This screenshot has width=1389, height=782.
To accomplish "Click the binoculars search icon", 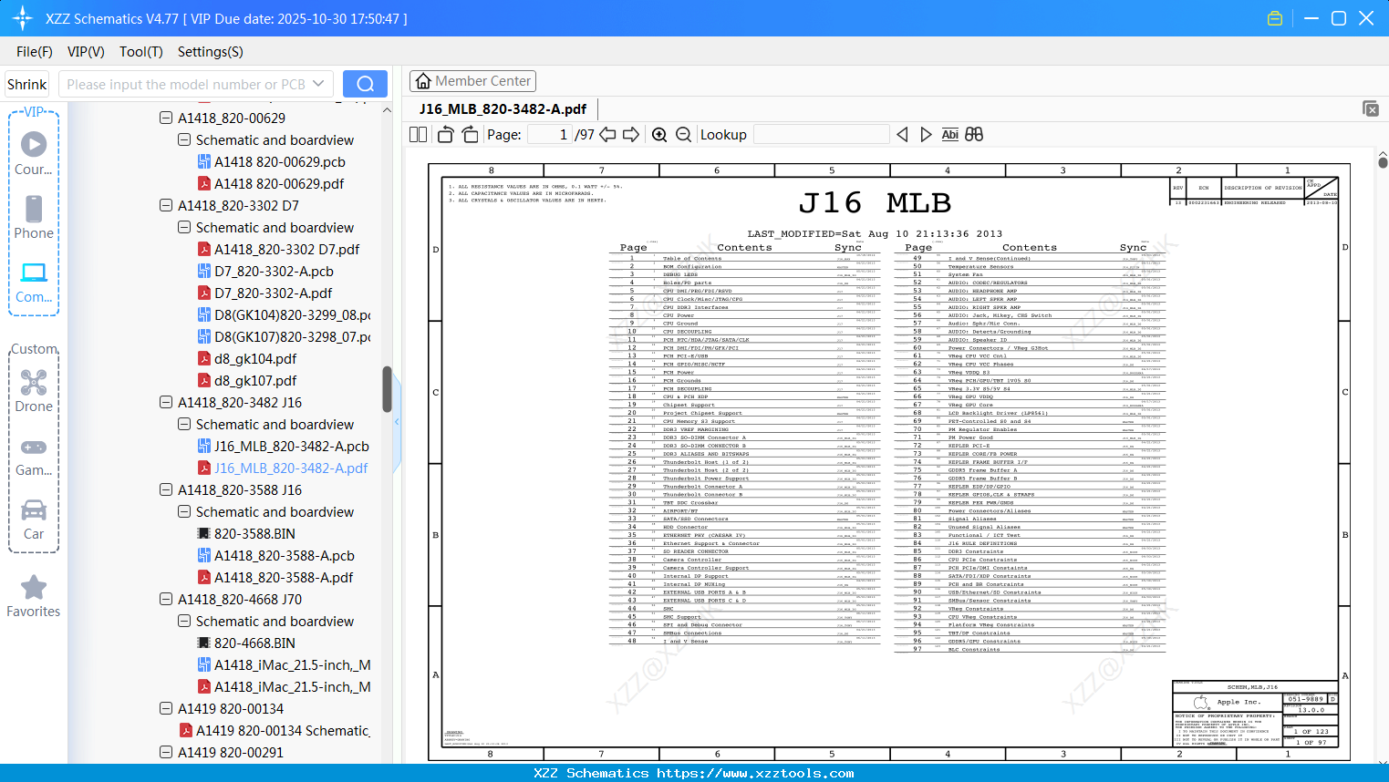I will tap(974, 135).
